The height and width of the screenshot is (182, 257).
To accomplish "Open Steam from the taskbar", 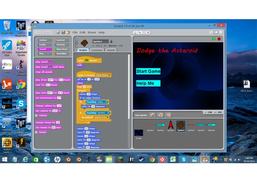I will point(142,160).
